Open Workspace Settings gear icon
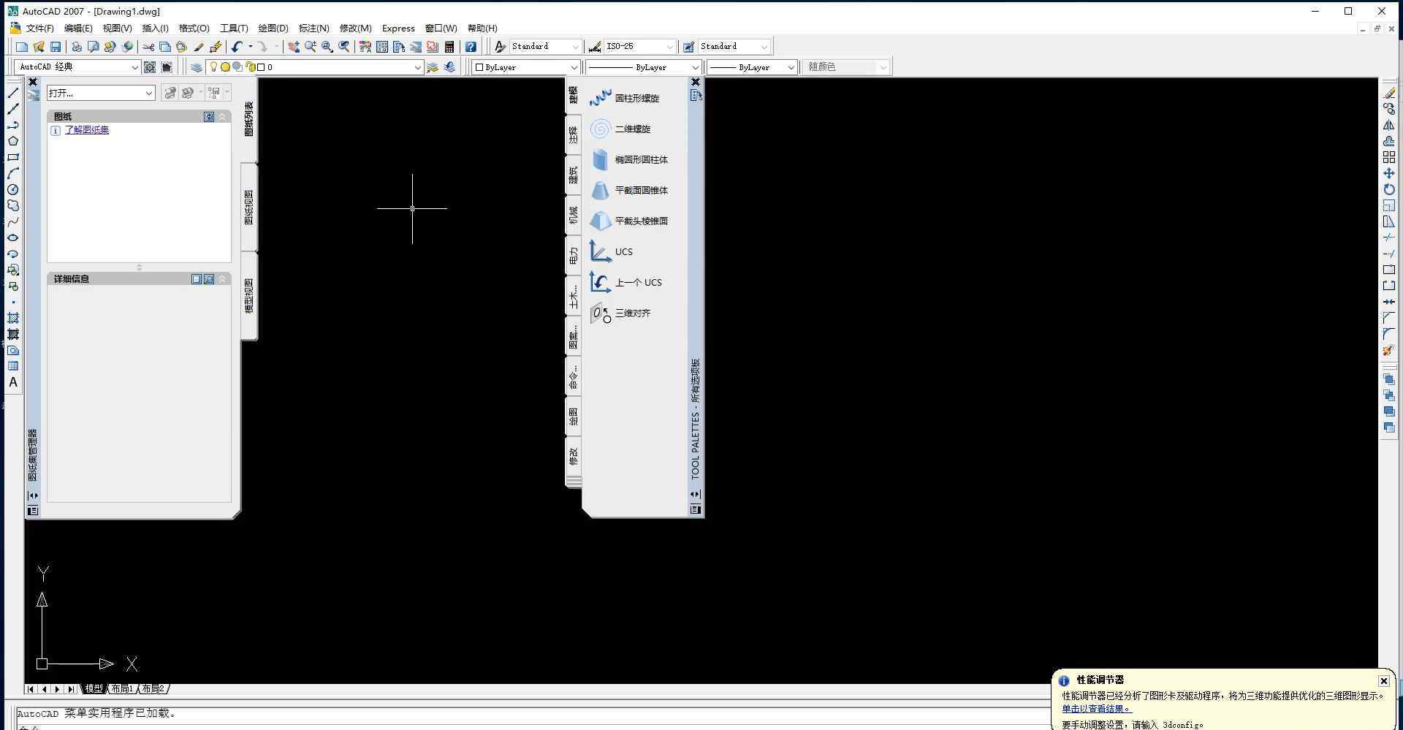1403x730 pixels. tap(150, 67)
